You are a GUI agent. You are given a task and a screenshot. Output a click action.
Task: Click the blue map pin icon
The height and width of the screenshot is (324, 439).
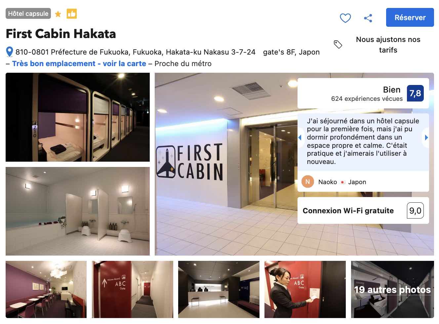pos(10,52)
